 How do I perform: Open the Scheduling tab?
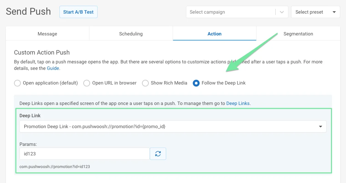pos(131,34)
